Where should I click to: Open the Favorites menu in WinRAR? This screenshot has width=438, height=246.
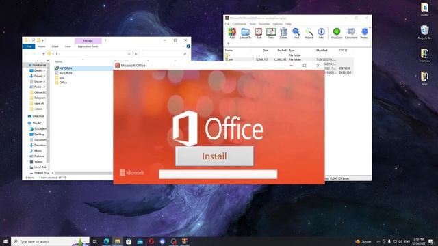(264, 24)
